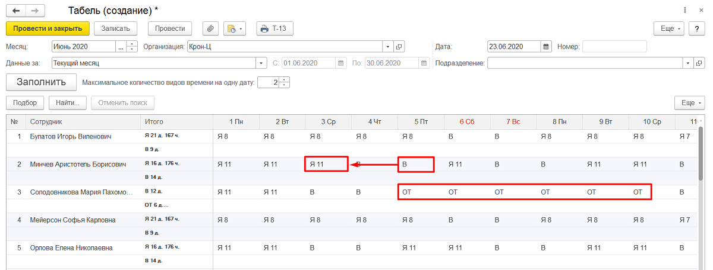Click the Номер input field
The height and width of the screenshot is (270, 713).
pos(614,47)
